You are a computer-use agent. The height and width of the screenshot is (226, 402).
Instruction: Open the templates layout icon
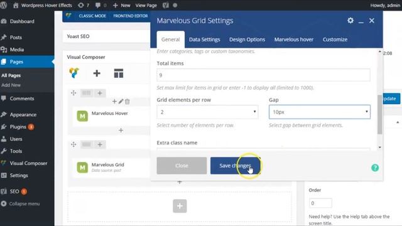click(x=119, y=73)
